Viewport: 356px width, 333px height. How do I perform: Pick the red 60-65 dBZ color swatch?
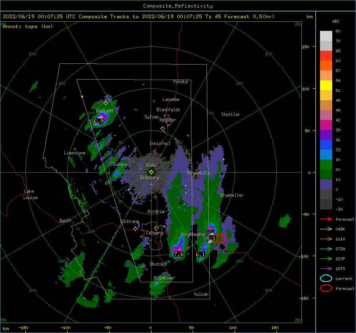[x=326, y=56]
